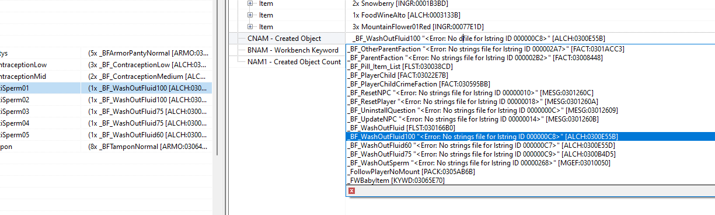This screenshot has height=215, width=715.
Task: Choose _BF_WashOutFluid75 ALCH entry in list
Action: [x=481, y=154]
